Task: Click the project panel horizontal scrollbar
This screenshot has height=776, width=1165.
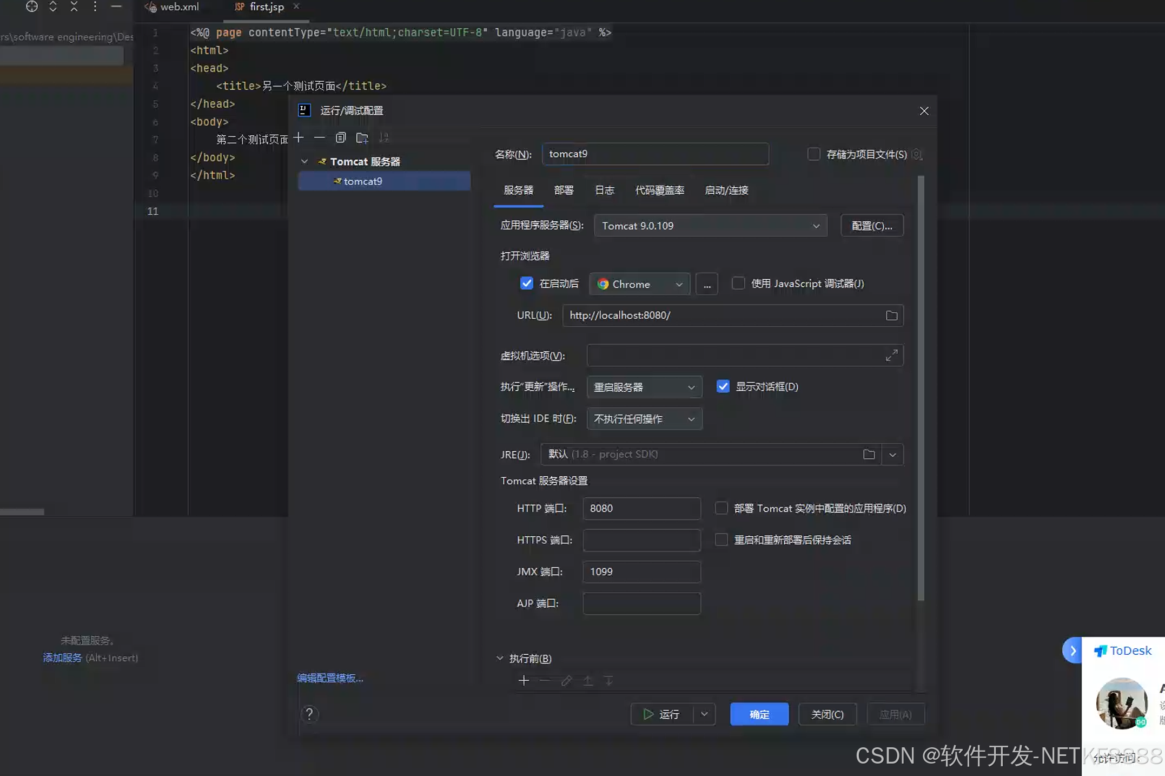Action: click(x=22, y=511)
